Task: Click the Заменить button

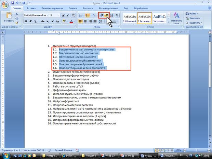Action: 193,18
